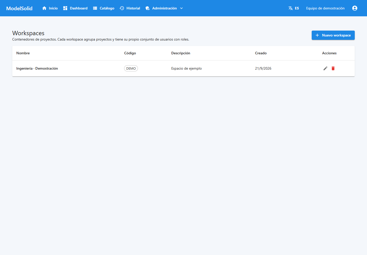Image resolution: width=367 pixels, height=255 pixels.
Task: Click the plus icon in Nuevo workspace
Action: tap(317, 35)
